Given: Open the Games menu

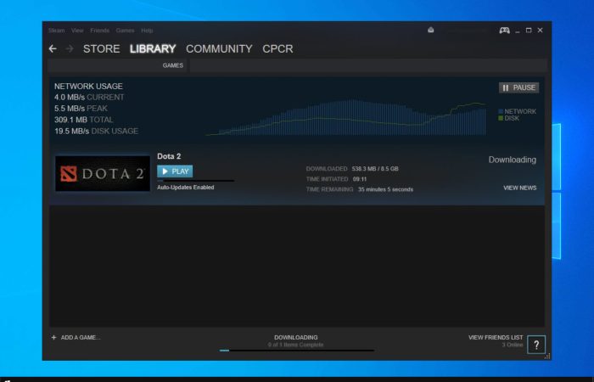Looking at the screenshot, I should [x=125, y=31].
